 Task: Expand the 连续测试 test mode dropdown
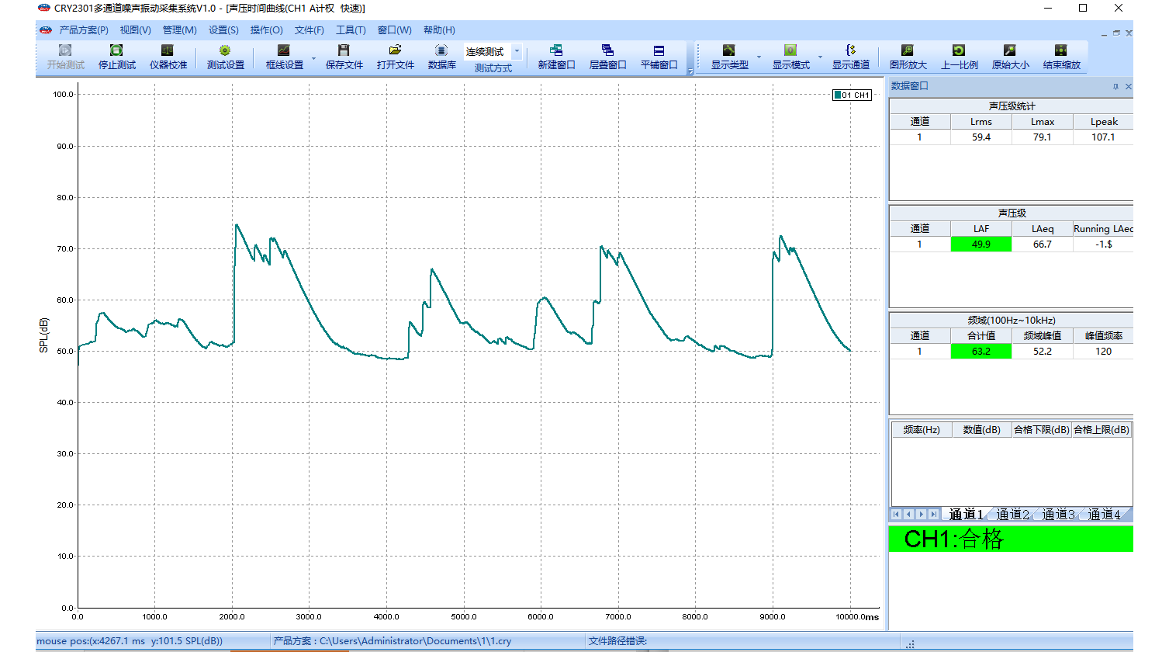[517, 51]
